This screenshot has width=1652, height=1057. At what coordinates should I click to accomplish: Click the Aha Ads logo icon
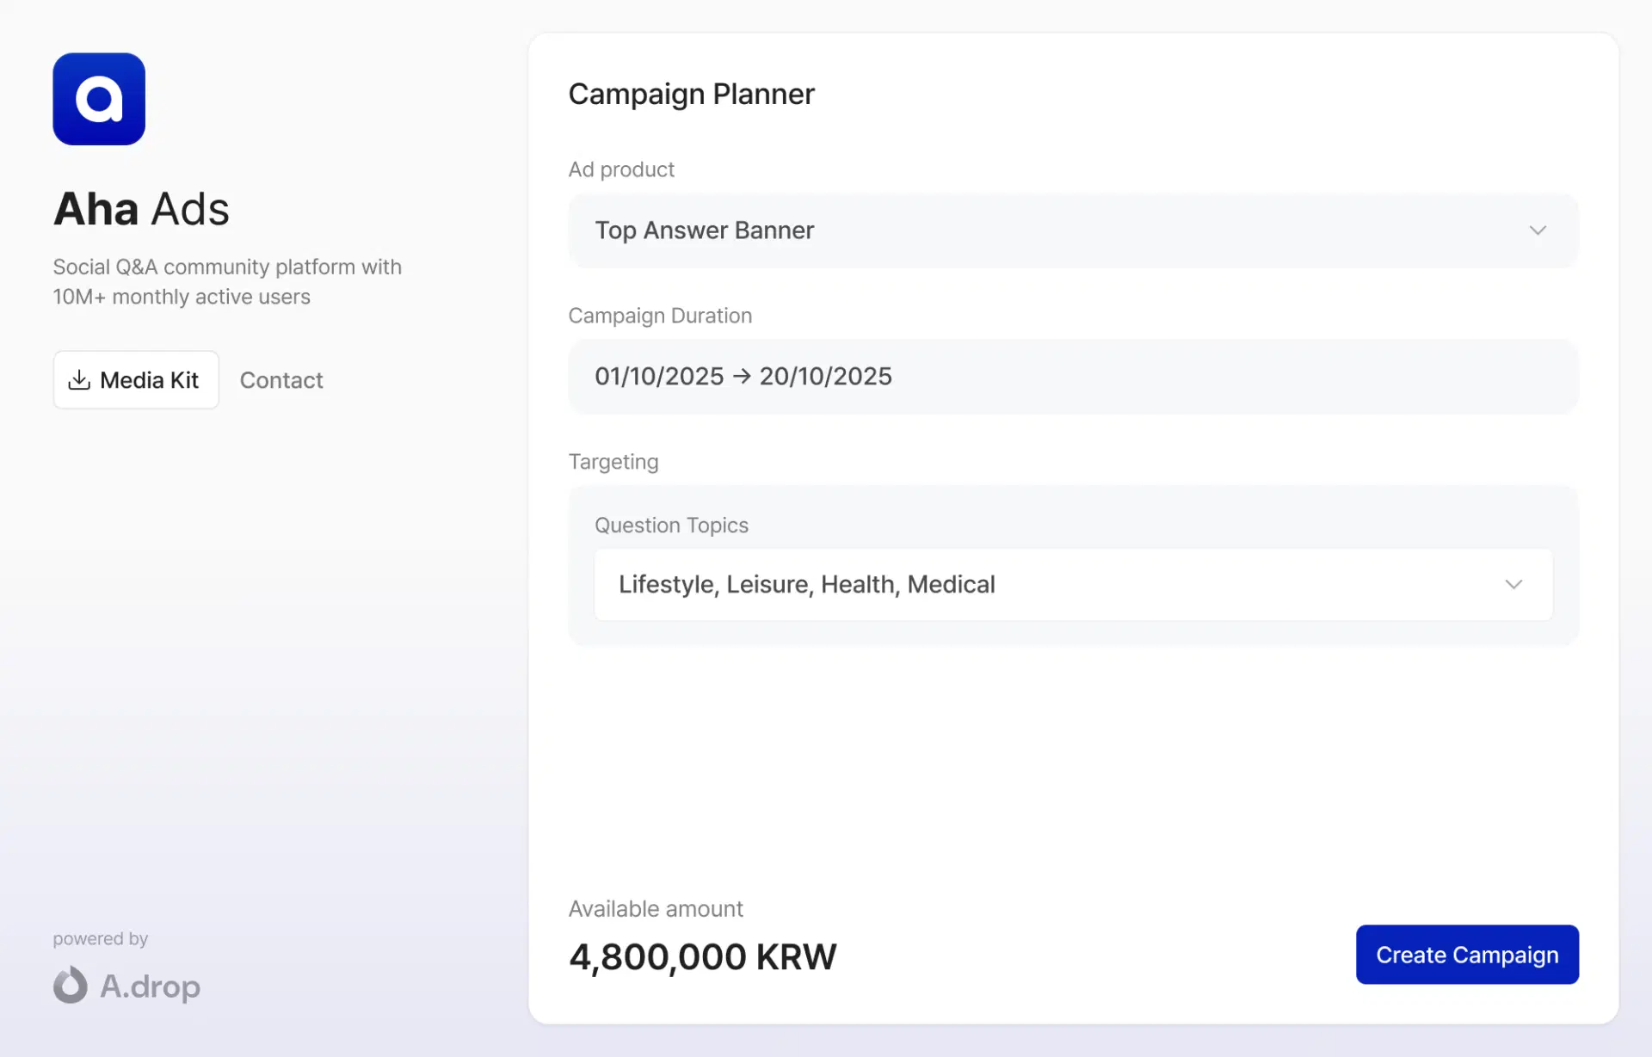pos(99,99)
